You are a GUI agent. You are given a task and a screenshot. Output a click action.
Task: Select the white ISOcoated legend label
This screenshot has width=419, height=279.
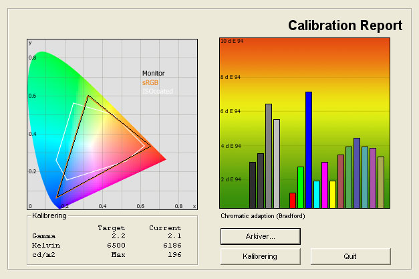(x=156, y=91)
